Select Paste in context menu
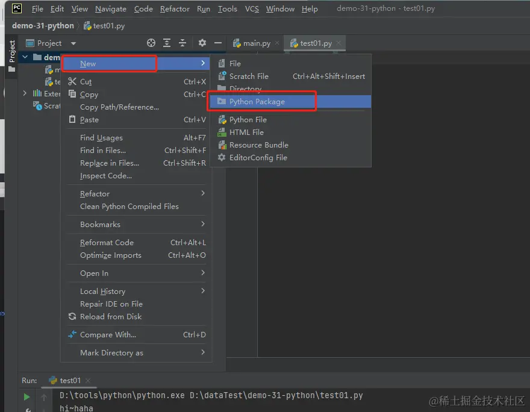Image resolution: width=530 pixels, height=412 pixels. click(137, 120)
